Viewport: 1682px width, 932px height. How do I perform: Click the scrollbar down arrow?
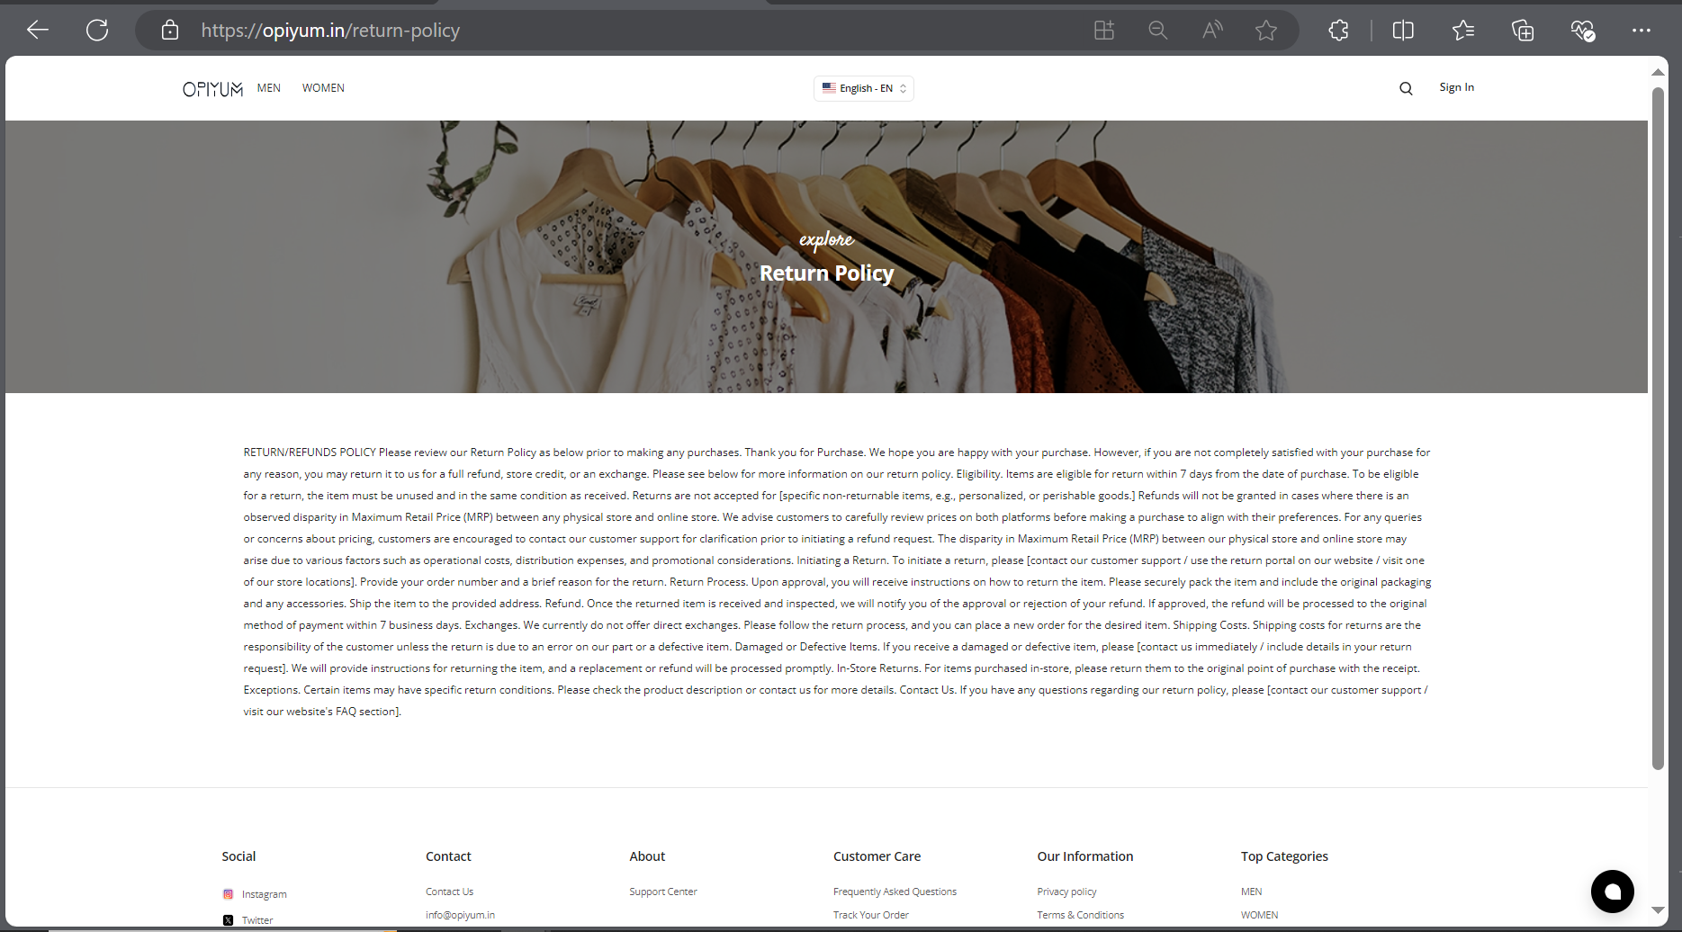click(x=1658, y=910)
